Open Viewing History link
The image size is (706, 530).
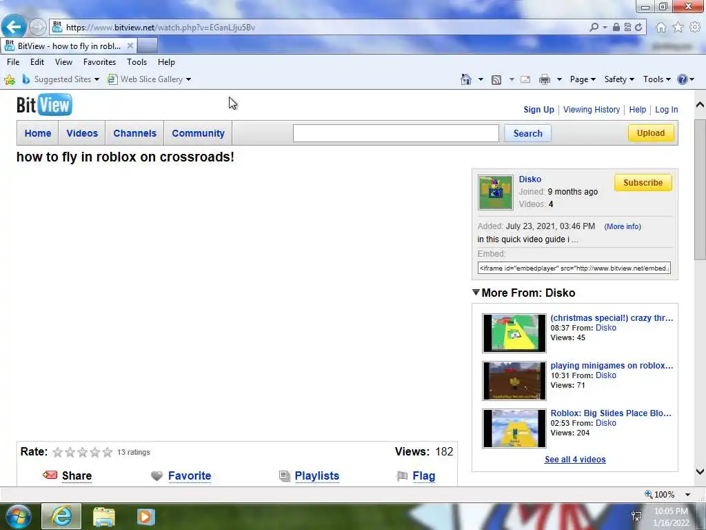click(x=591, y=110)
